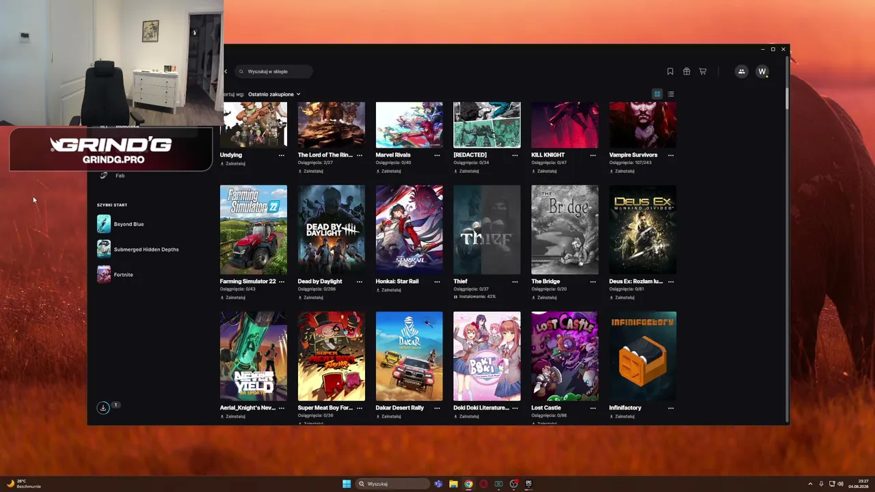Open the Doki Doki Literature Club cover
Viewport: 875px width, 492px height.
click(487, 356)
